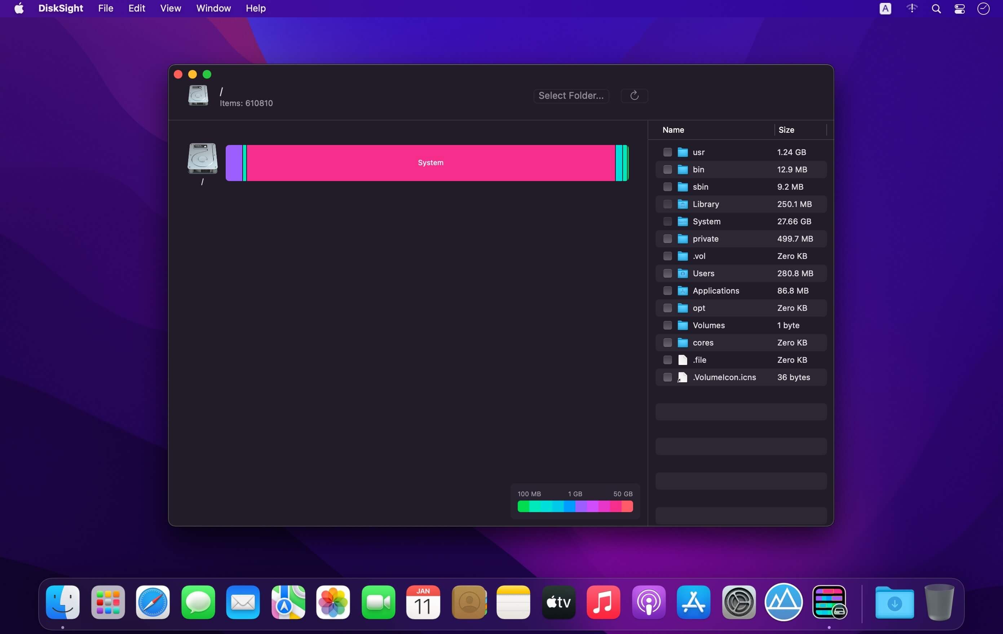
Task: Sort list by the Size column header
Action: [x=786, y=130]
